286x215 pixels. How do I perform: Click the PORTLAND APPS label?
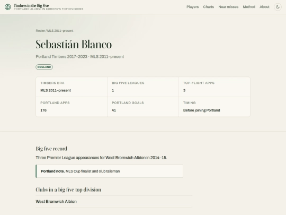click(55, 103)
